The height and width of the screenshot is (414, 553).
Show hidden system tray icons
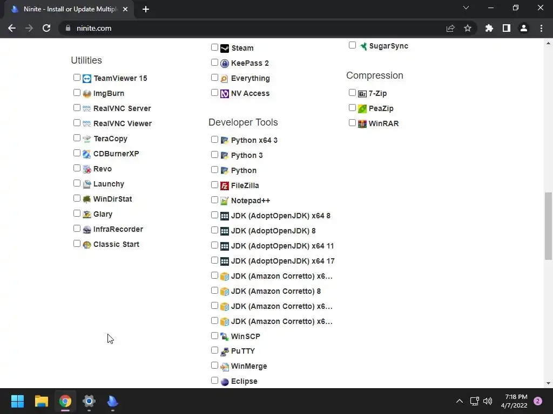tap(460, 401)
